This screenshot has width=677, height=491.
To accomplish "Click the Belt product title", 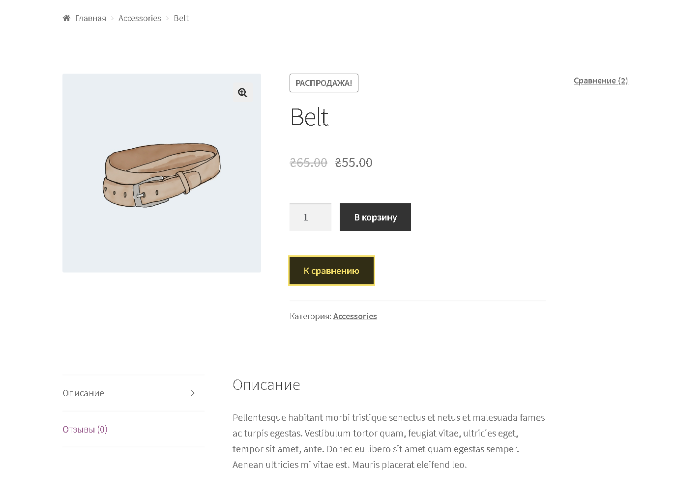I will point(309,117).
